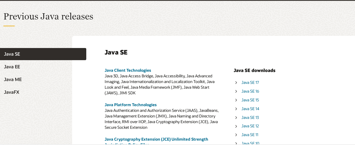Open the Java SE 15 download link

pos(250,100)
